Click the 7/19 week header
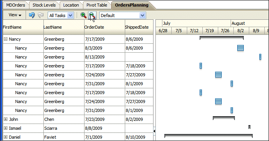Image resolution: width=269 pixels, height=141 pixels. [x=210, y=31]
